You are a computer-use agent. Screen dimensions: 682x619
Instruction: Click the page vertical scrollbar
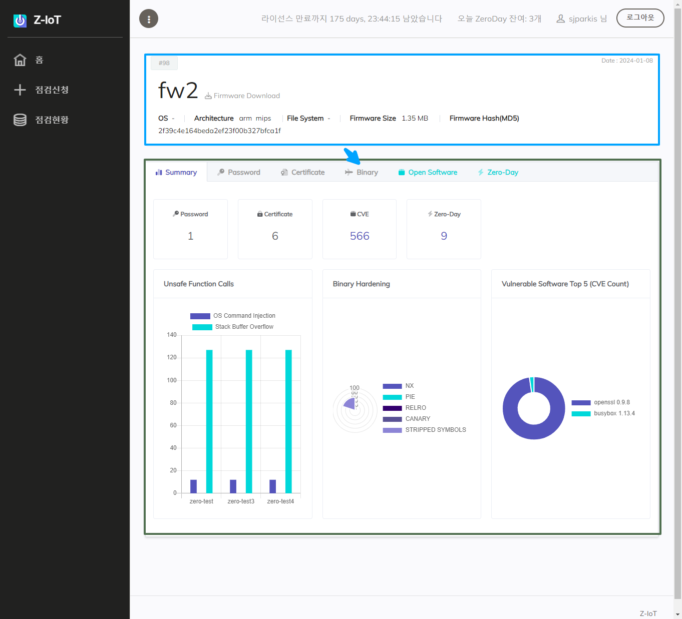coord(677,300)
